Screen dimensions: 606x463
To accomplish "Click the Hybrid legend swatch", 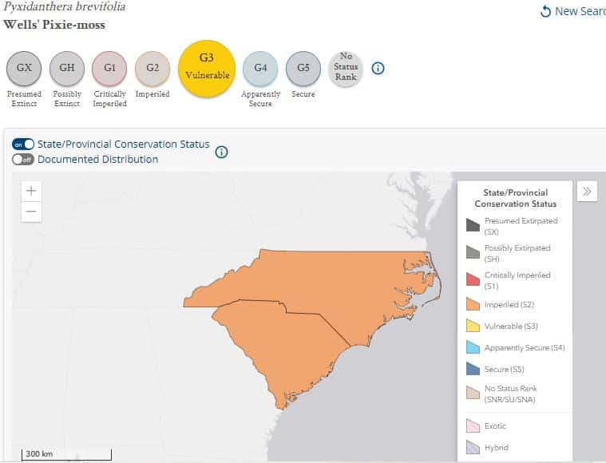I will coord(473,447).
